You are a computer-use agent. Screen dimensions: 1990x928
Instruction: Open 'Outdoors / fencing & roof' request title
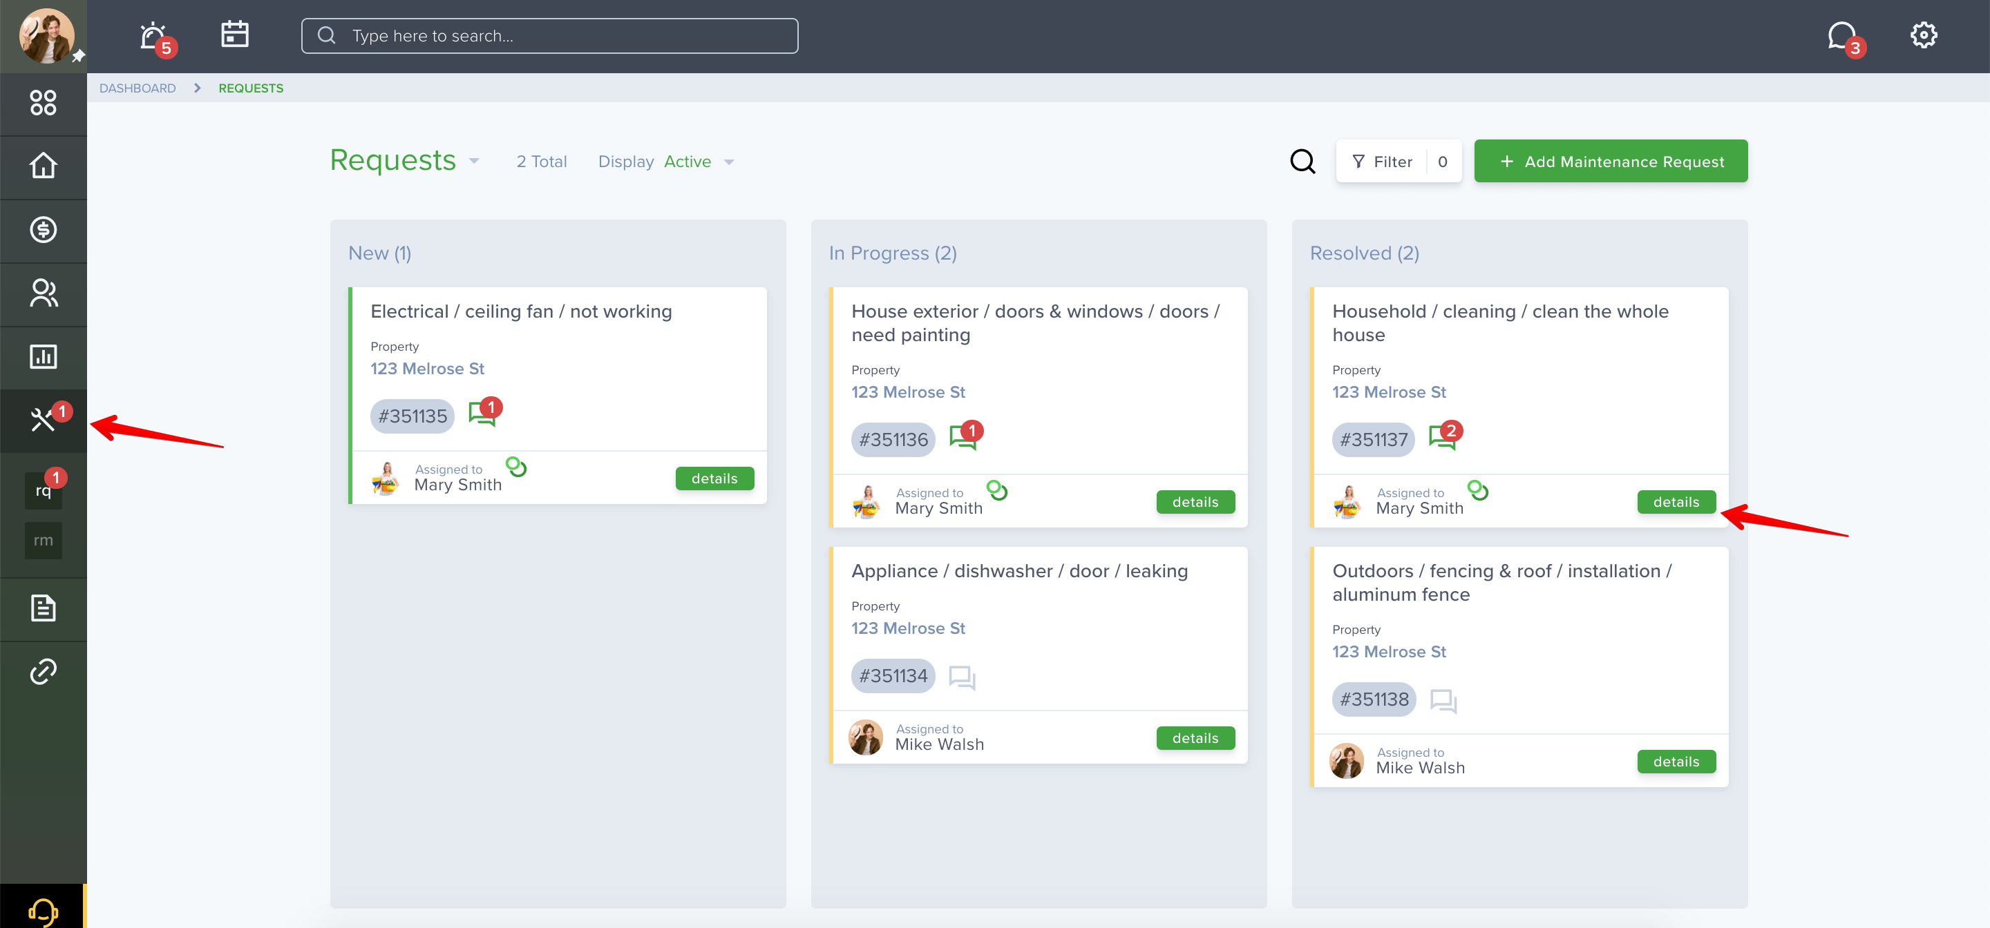pyautogui.click(x=1501, y=582)
